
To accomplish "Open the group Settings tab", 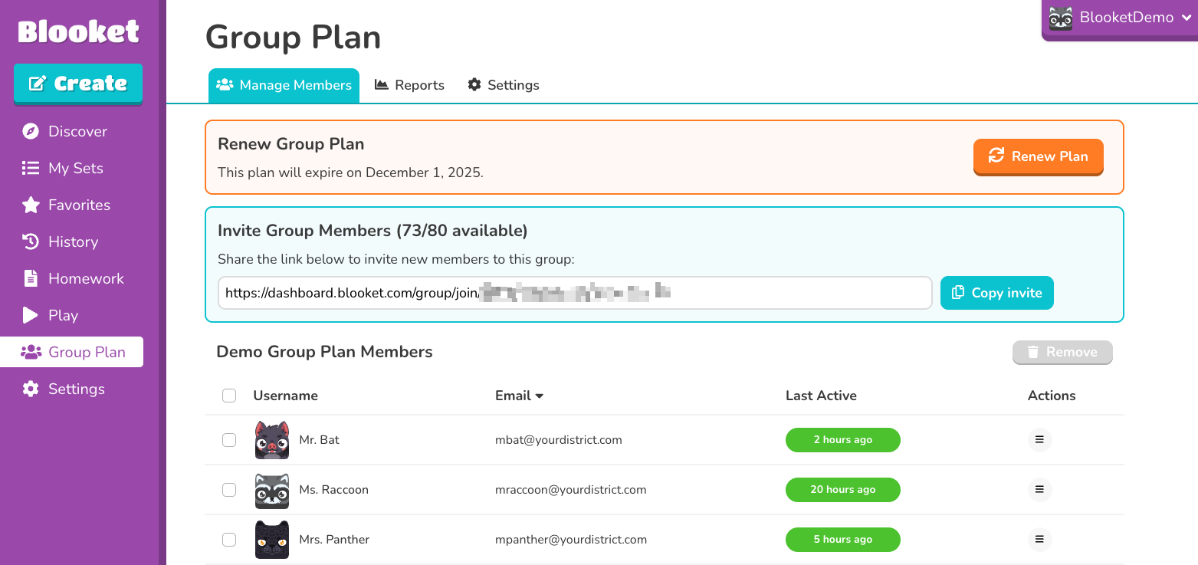I will (503, 84).
